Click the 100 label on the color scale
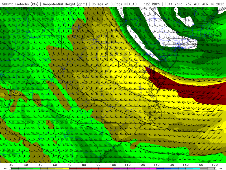226x170 pixels. click(x=113, y=165)
